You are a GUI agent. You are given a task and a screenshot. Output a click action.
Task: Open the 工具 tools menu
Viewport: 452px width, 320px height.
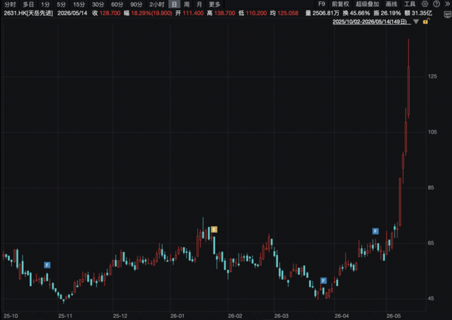pos(409,4)
